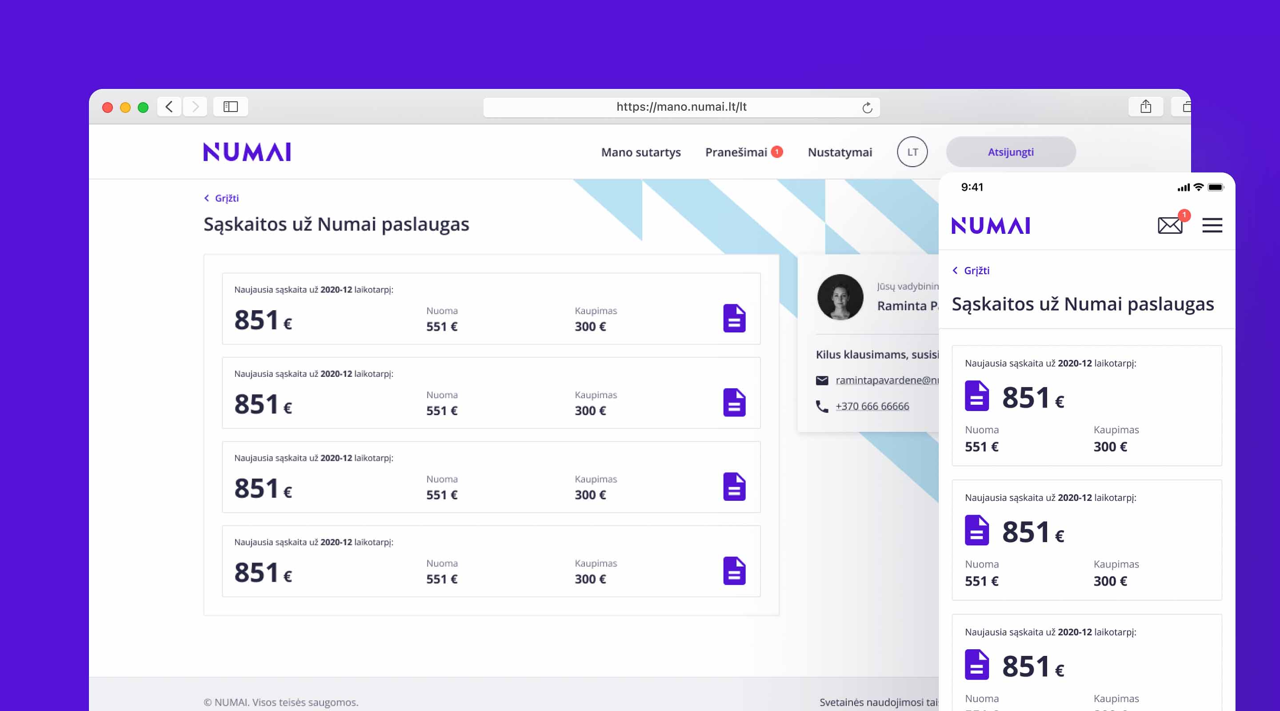This screenshot has height=711, width=1280.
Task: Click the document icon on the mobile 851 € card
Action: [976, 396]
